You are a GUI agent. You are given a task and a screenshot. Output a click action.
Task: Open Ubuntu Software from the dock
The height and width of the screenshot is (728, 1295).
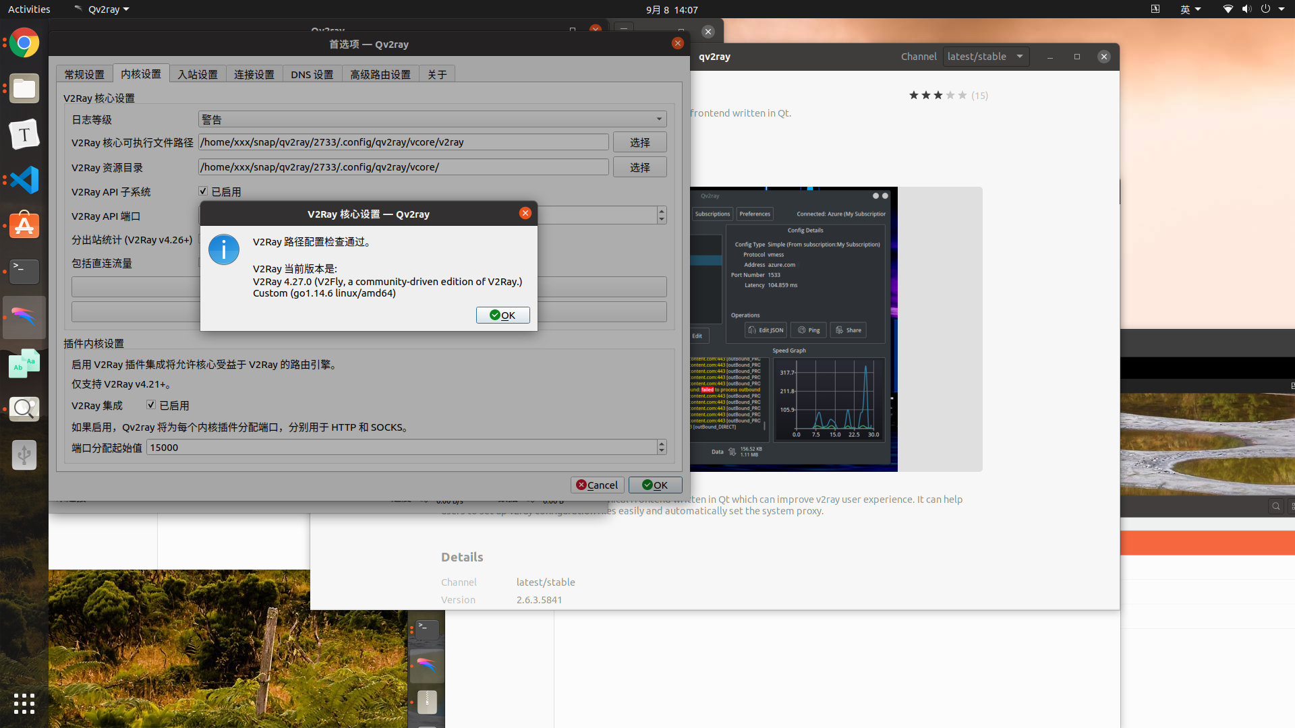coord(24,226)
